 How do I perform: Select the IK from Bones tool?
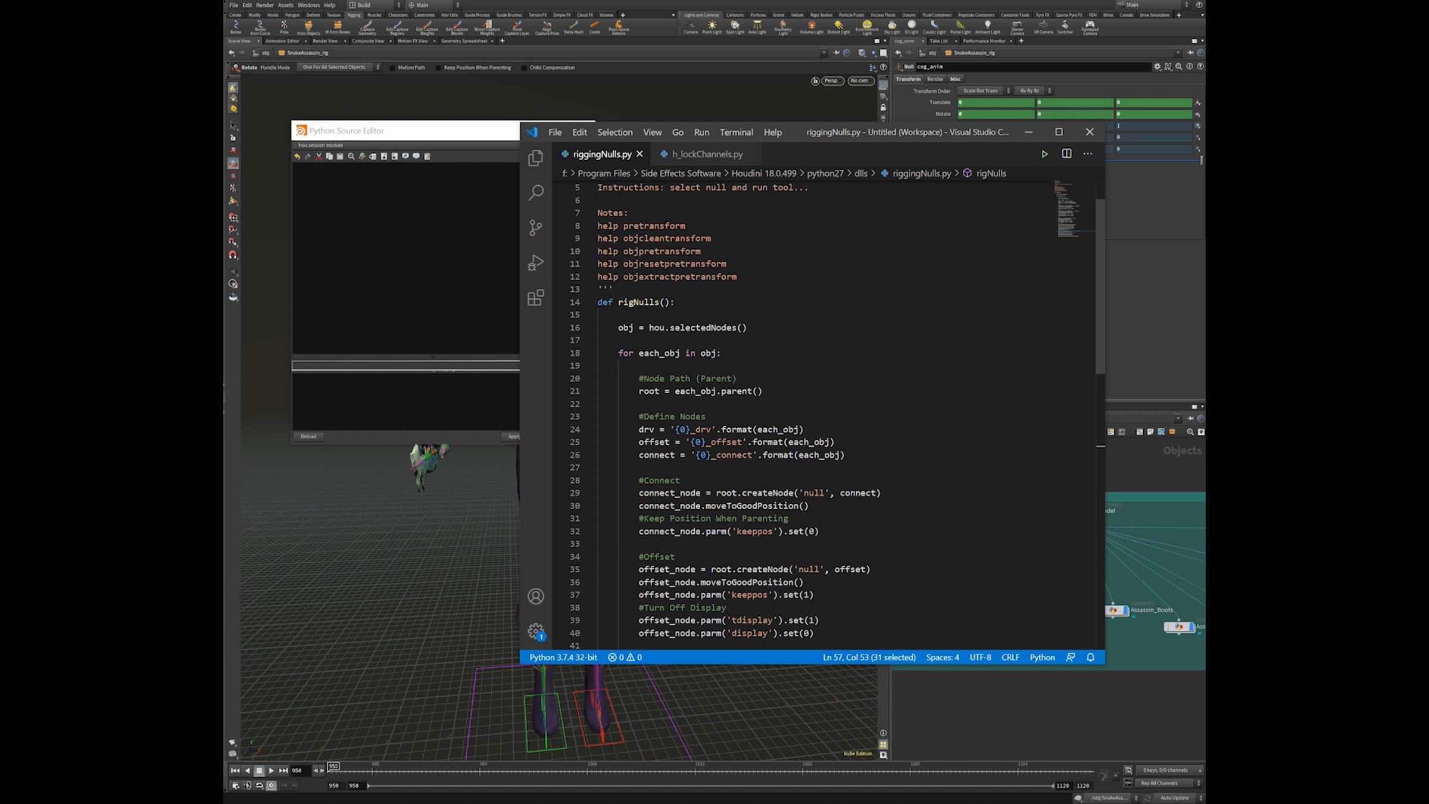click(x=338, y=27)
